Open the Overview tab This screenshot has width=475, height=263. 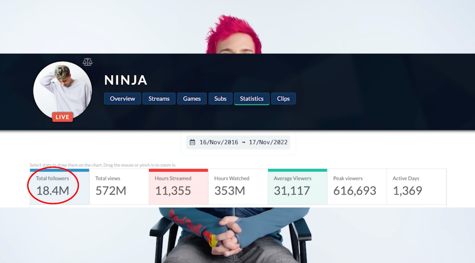point(122,99)
